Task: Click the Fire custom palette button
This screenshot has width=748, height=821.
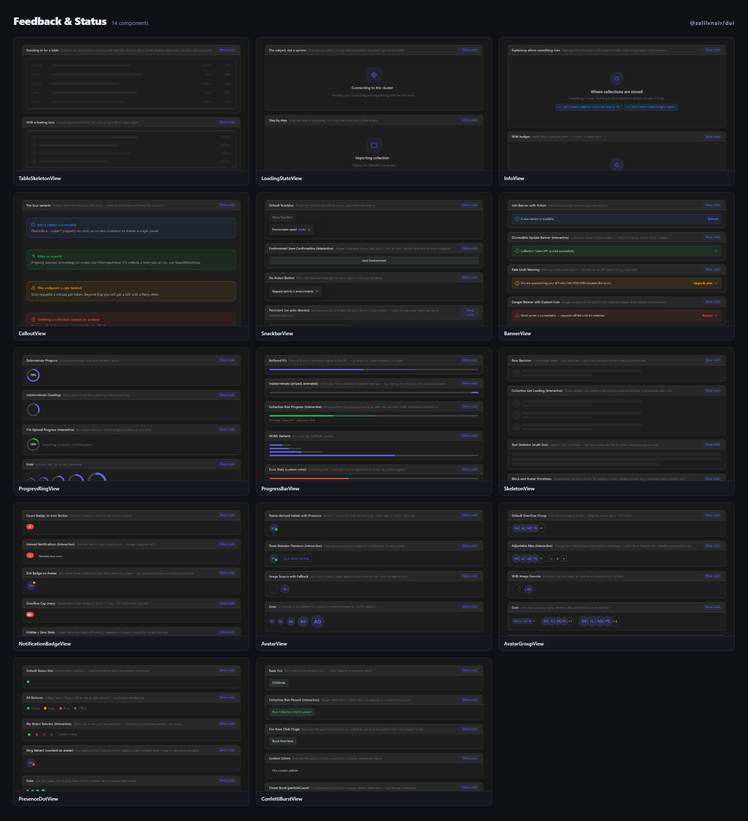Action: click(285, 771)
